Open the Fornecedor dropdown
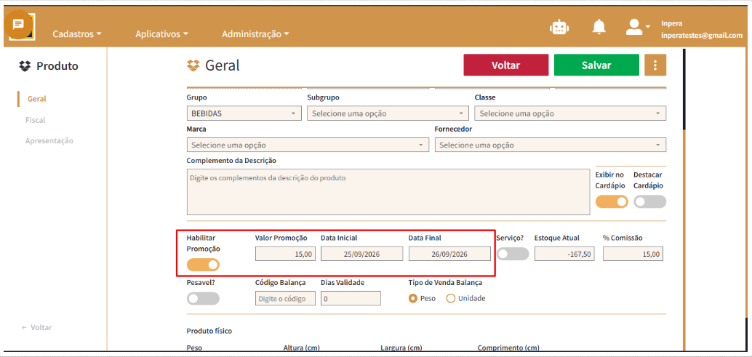Viewport: 752px width, 357px height. (x=551, y=145)
